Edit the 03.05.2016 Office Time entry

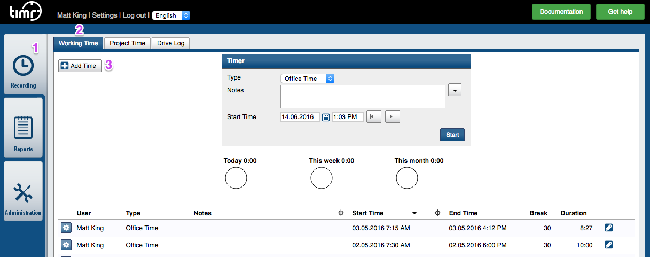tap(609, 228)
